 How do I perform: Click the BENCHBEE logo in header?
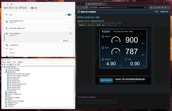pos(86,12)
